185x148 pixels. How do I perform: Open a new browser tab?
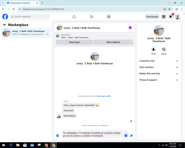point(42,3)
